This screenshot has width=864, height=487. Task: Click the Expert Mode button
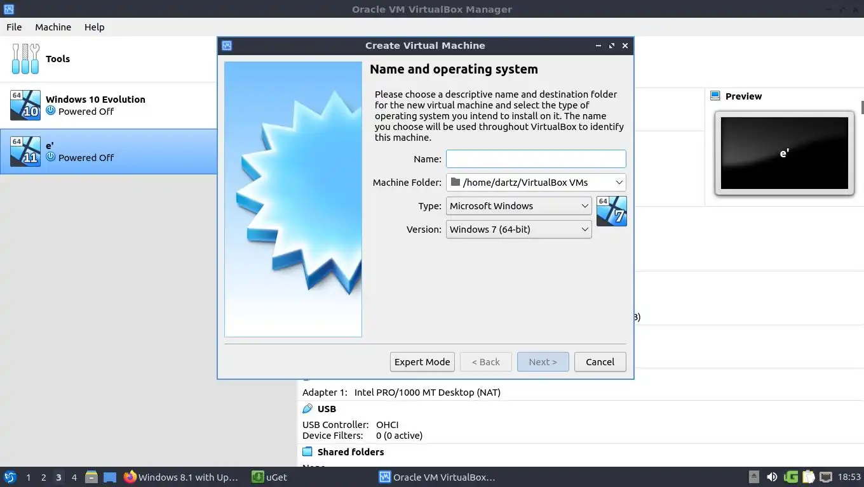coord(422,362)
